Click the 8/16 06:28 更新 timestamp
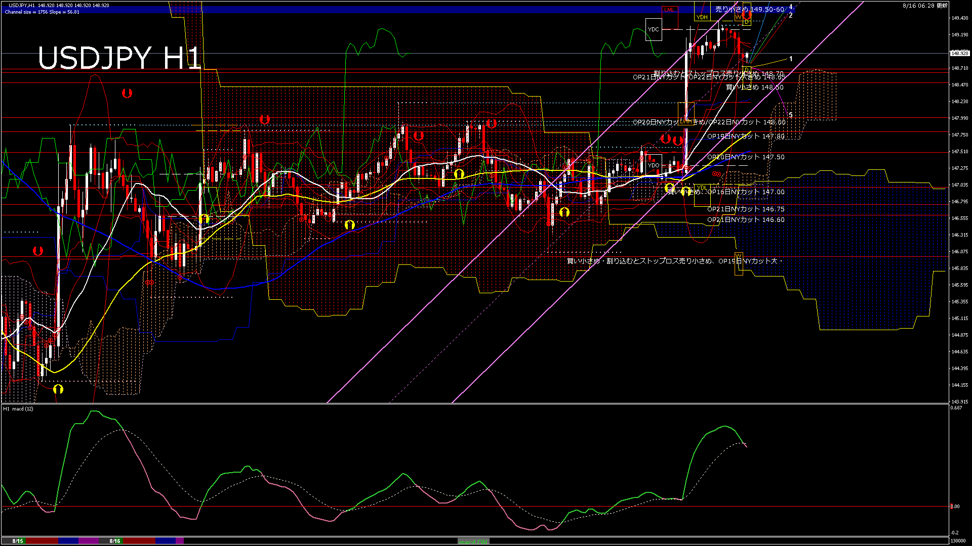Viewport: 972px width, 546px height. (925, 6)
